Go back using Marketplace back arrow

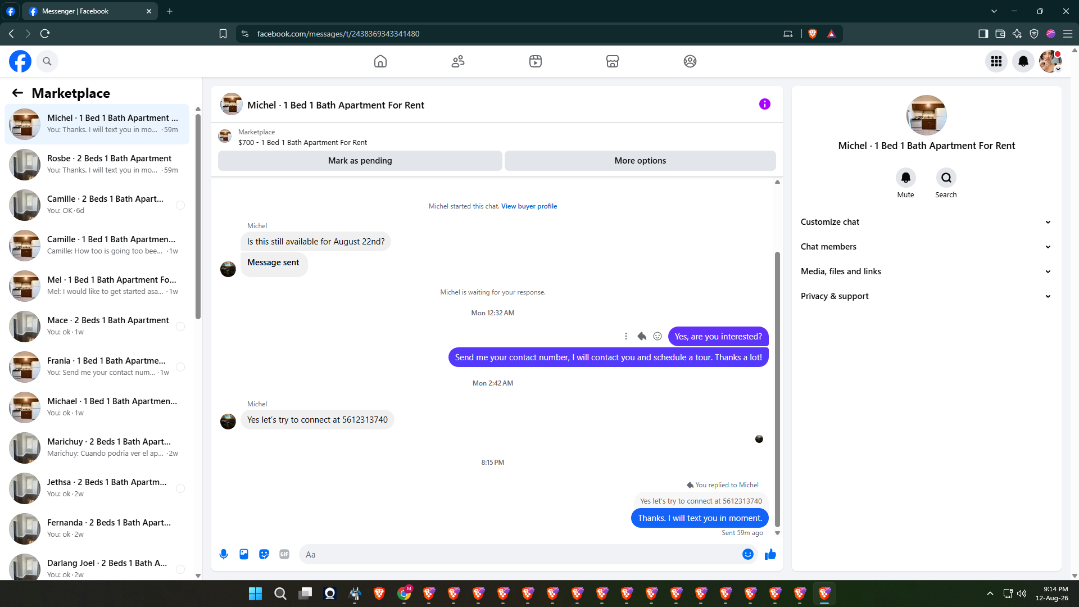(18, 93)
